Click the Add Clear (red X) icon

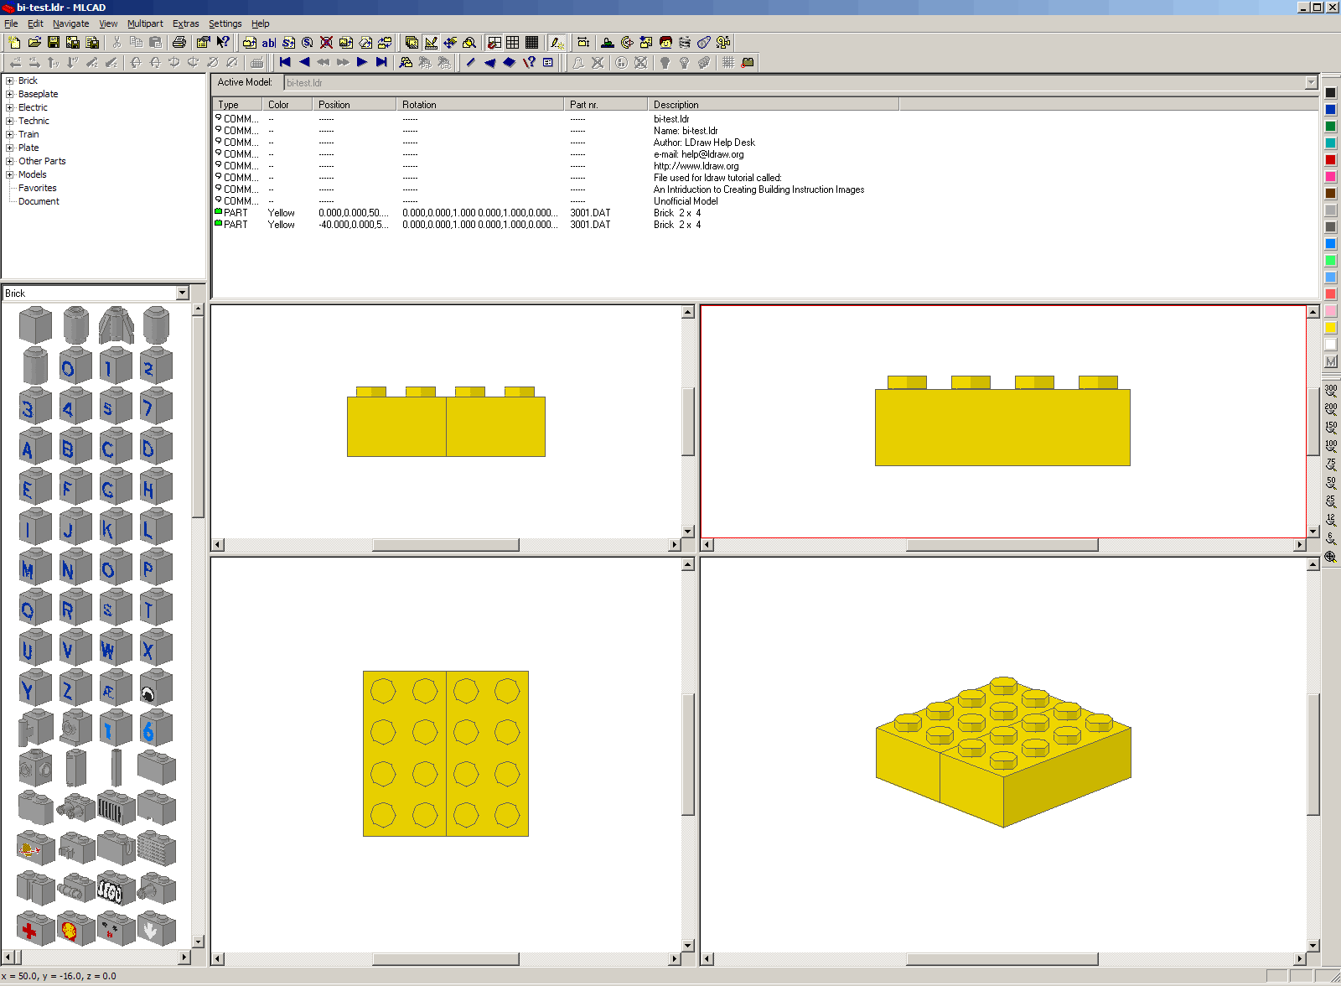pos(326,42)
